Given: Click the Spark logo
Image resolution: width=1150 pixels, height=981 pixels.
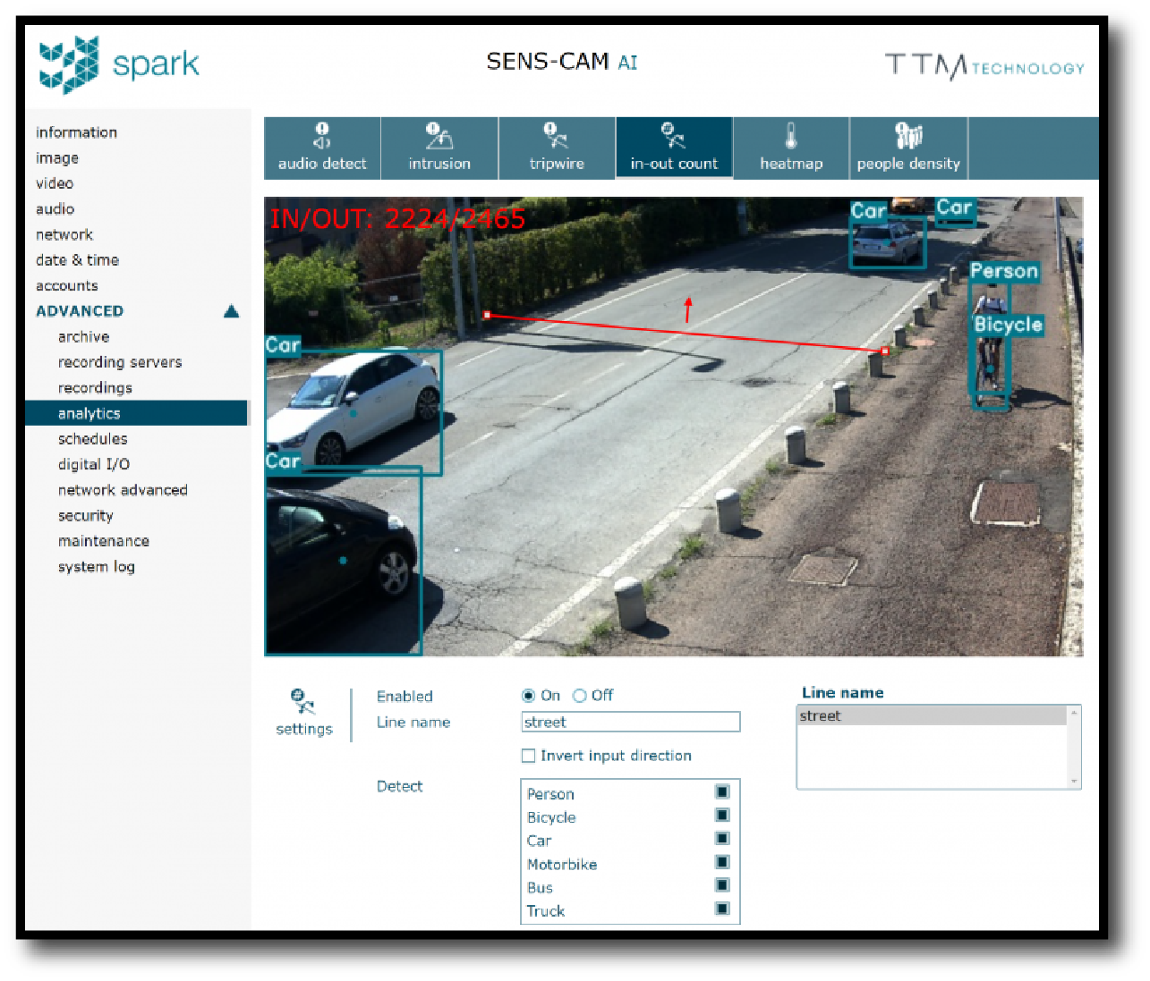Looking at the screenshot, I should (119, 64).
